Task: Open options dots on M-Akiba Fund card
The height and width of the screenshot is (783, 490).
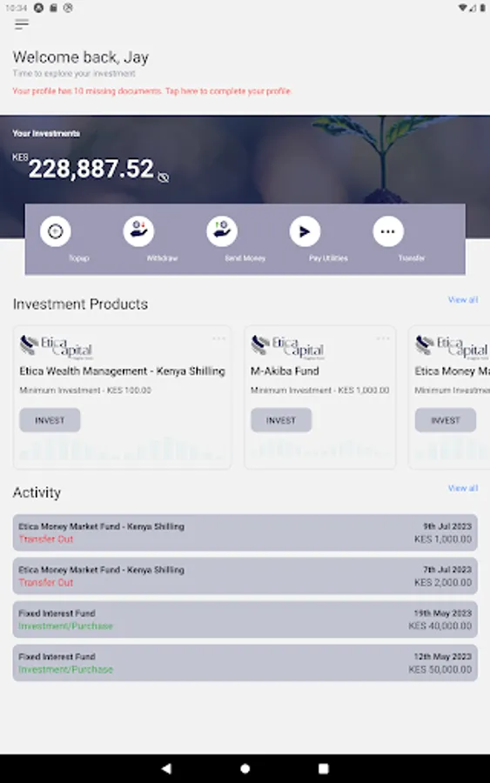Action: point(383,338)
